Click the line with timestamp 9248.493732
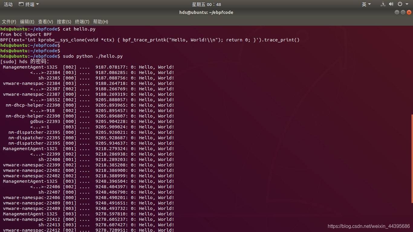 pos(88,208)
